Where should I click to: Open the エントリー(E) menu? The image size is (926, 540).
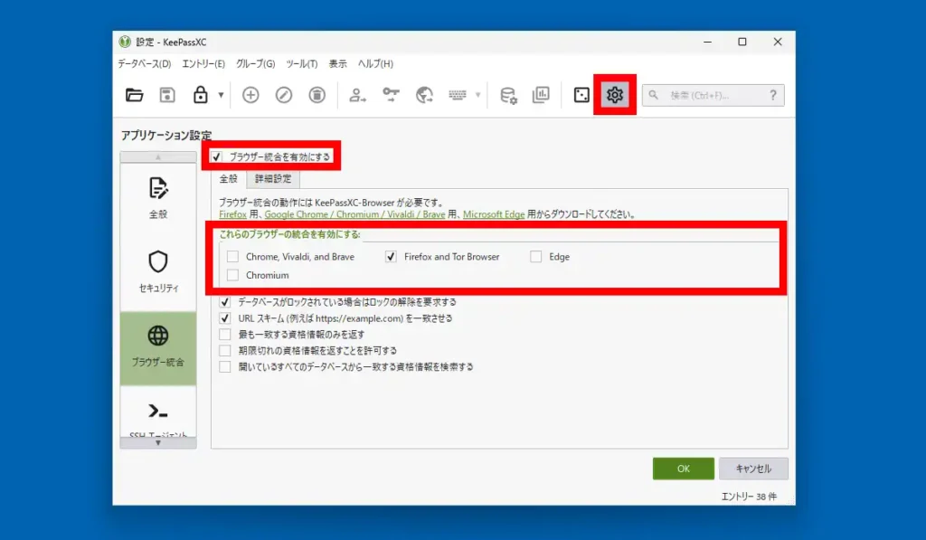[x=203, y=64]
